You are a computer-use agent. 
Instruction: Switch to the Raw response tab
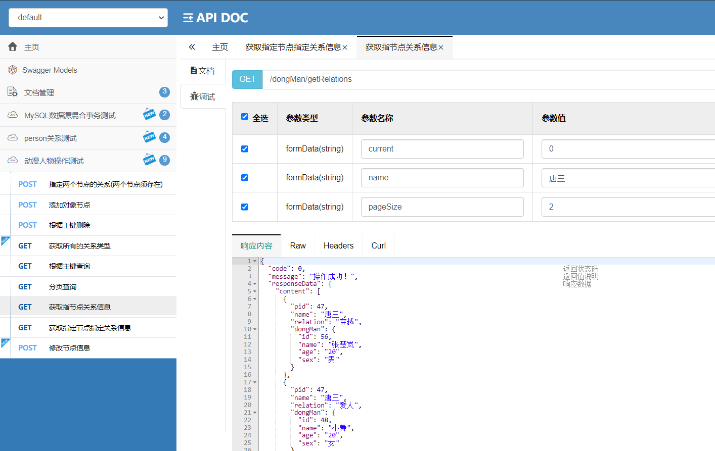tap(297, 245)
